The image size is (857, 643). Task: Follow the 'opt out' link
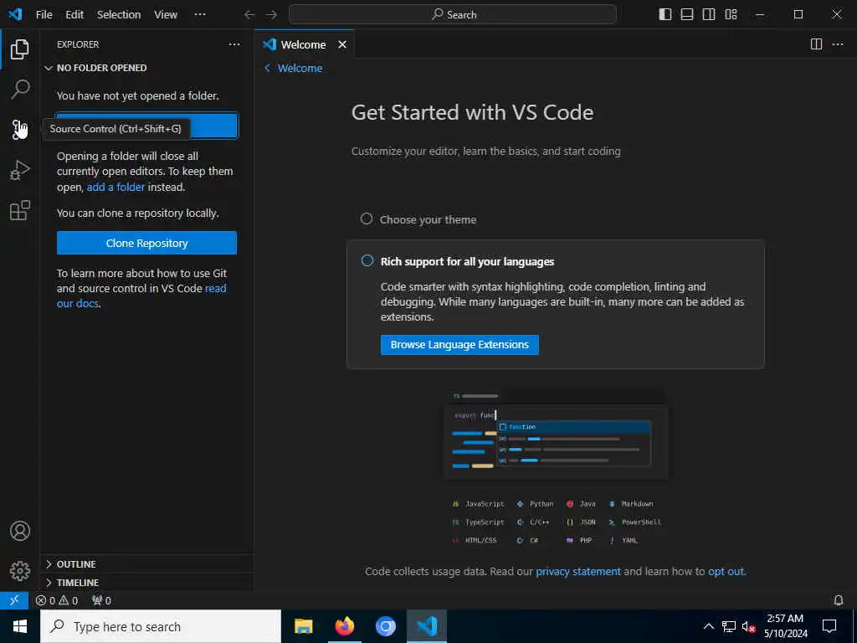coord(726,571)
